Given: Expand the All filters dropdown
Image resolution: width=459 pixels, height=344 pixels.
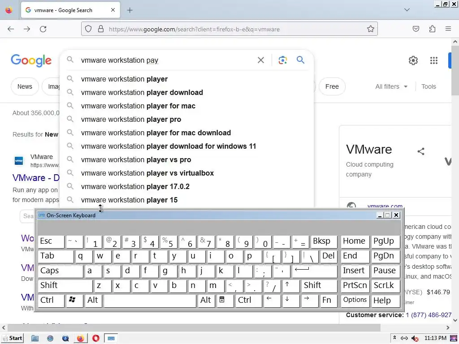Looking at the screenshot, I should [x=391, y=86].
